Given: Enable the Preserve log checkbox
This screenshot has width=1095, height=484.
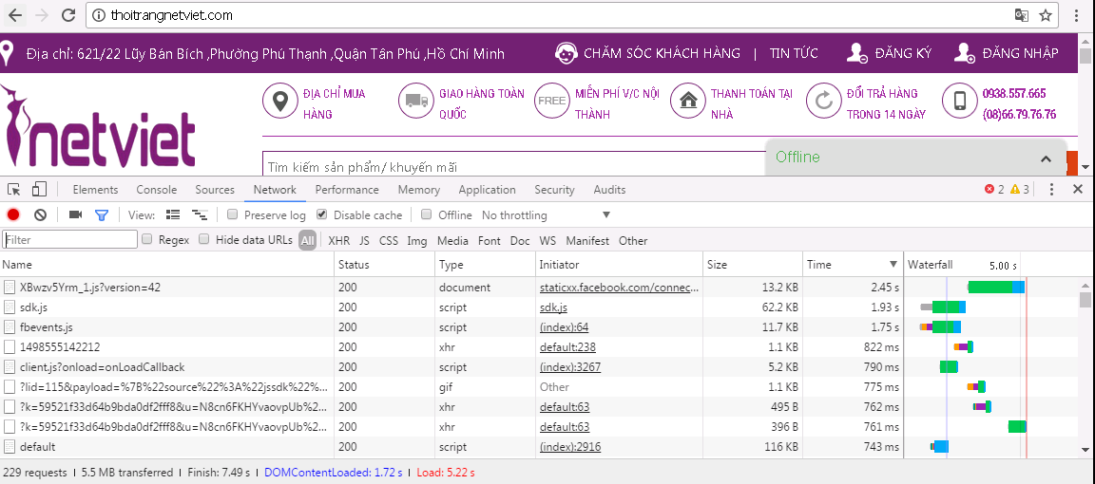Looking at the screenshot, I should pyautogui.click(x=233, y=214).
